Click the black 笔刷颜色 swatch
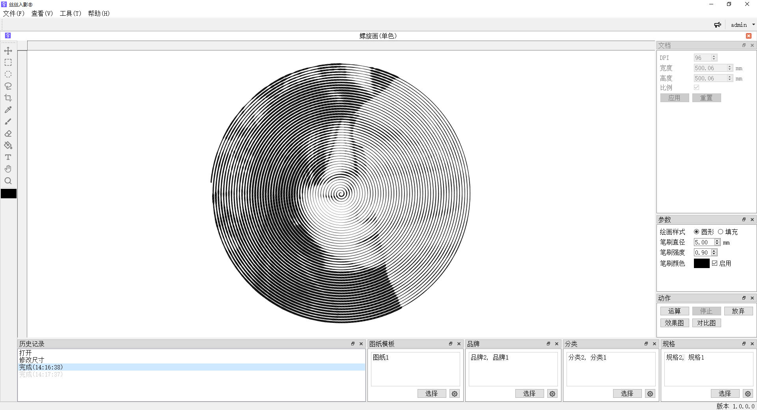This screenshot has width=757, height=410. coord(701,263)
